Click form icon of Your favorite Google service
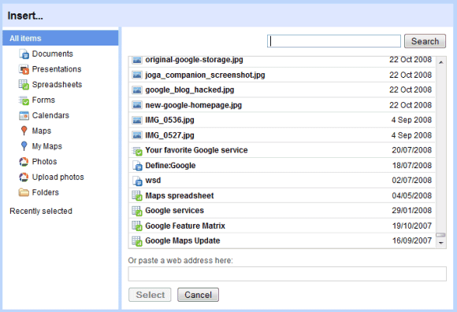Image resolution: width=457 pixels, height=312 pixels. [x=137, y=151]
